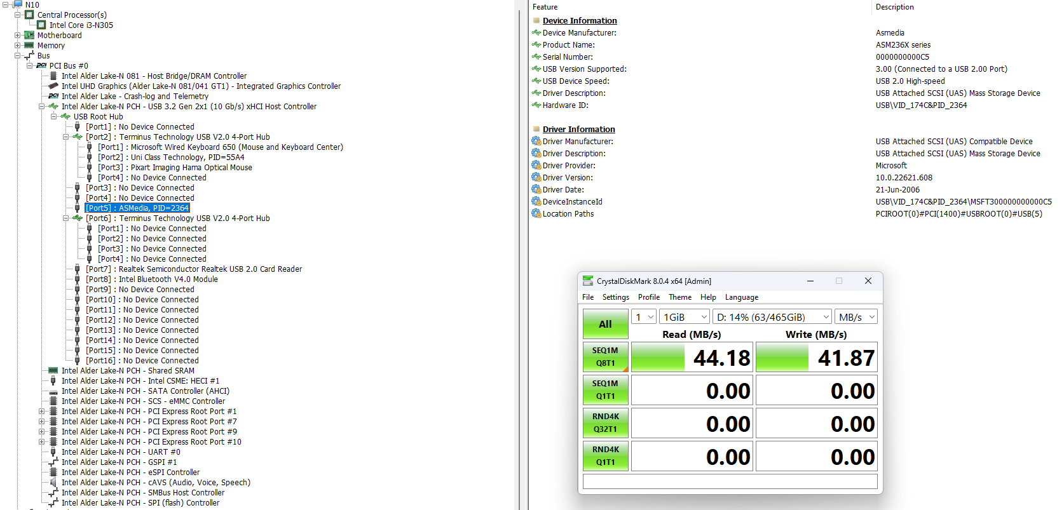Click the Crash-log and Telemetry PCI icon
The height and width of the screenshot is (510, 1064).
click(x=53, y=97)
